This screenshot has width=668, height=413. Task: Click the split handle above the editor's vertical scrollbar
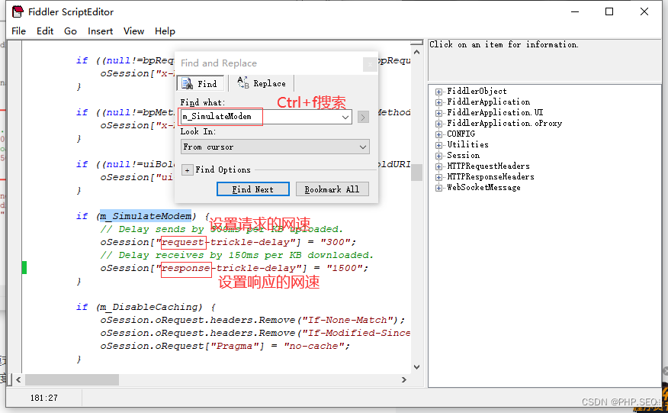click(416, 43)
